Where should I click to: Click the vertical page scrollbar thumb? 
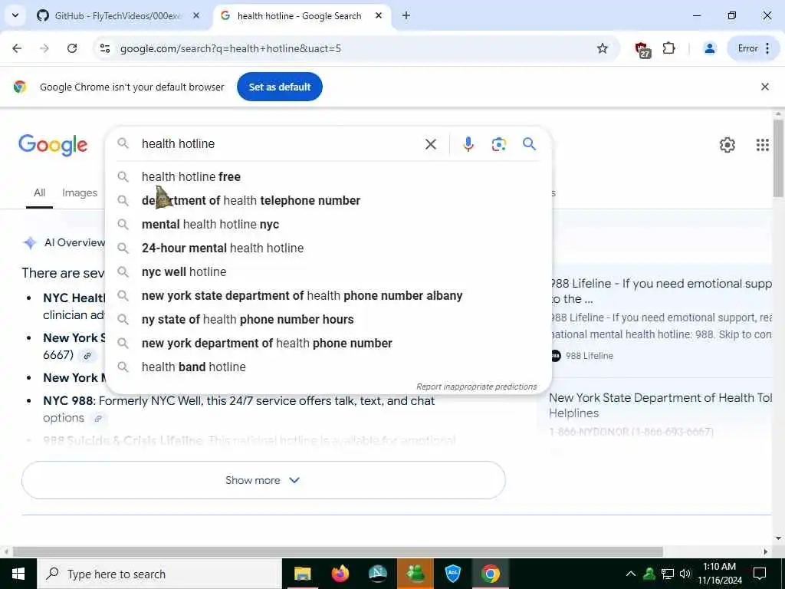point(778,158)
